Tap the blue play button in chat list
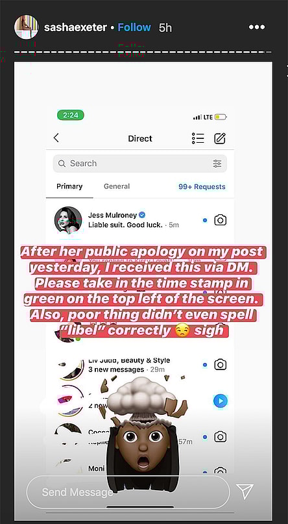The image size is (288, 524). pyautogui.click(x=221, y=401)
